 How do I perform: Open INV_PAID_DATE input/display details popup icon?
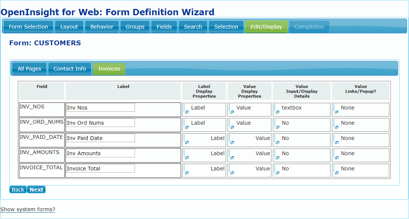click(x=277, y=143)
